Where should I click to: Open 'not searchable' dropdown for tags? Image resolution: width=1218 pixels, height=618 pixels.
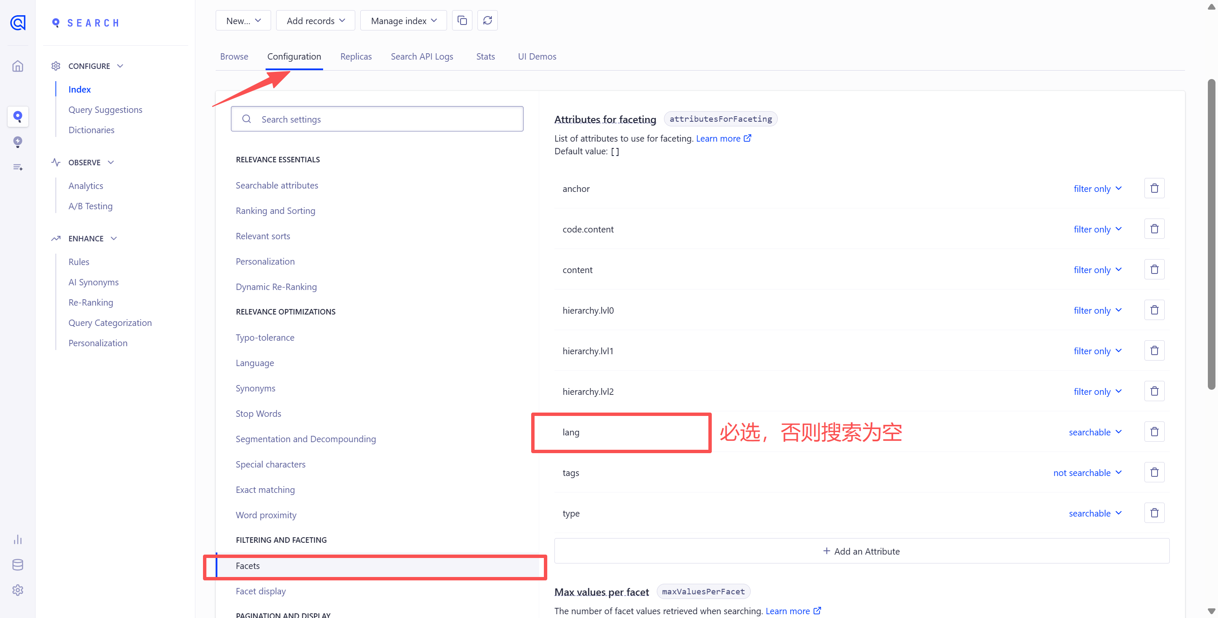1087,473
